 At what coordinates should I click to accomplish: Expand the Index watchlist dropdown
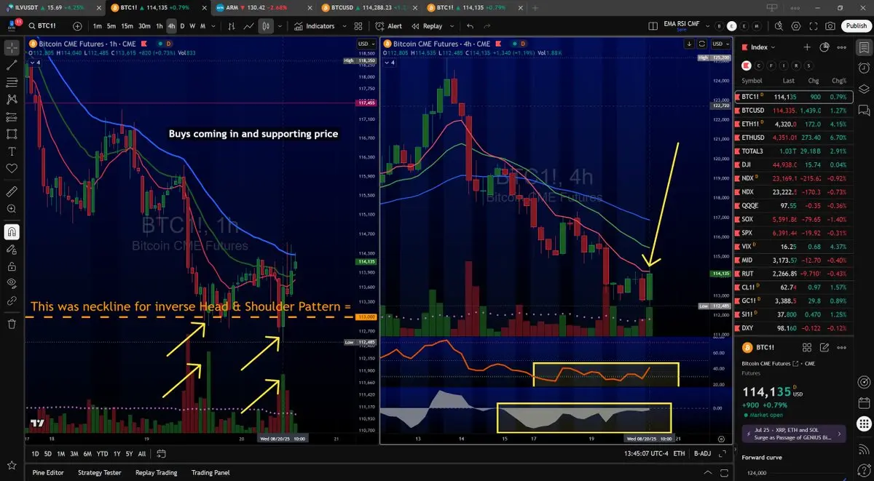coord(763,47)
